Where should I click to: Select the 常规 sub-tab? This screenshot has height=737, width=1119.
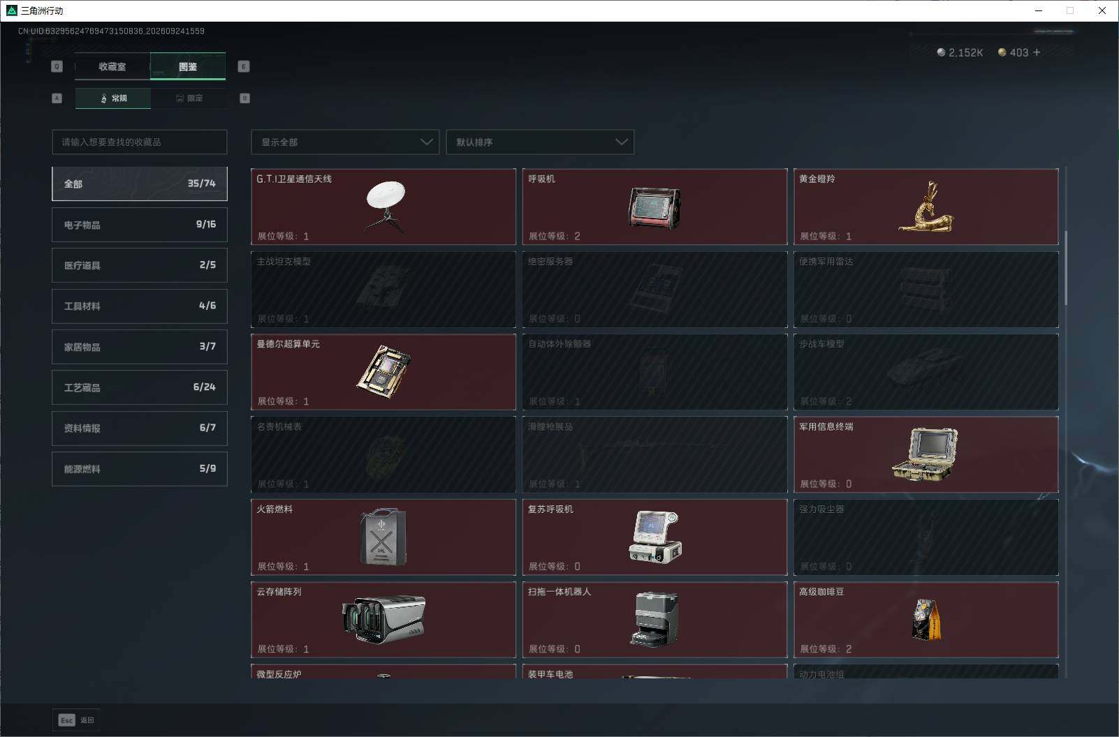pos(113,98)
